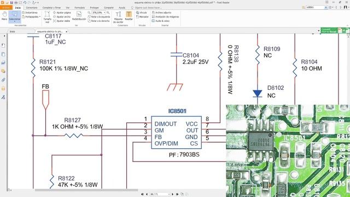This screenshot has height=197, width=350.
Task: Go to next search result
Action: tap(341, 7)
